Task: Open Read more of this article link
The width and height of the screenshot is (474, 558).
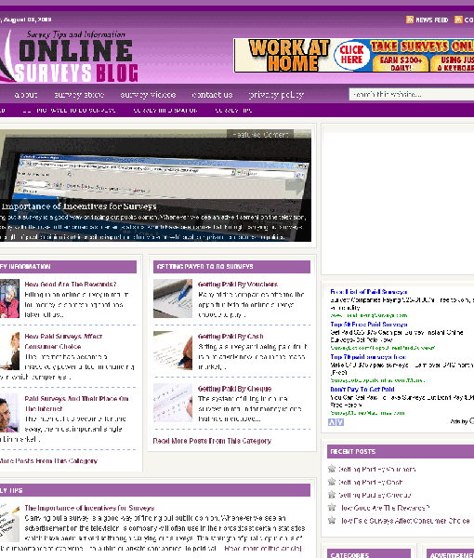Action: (263, 548)
